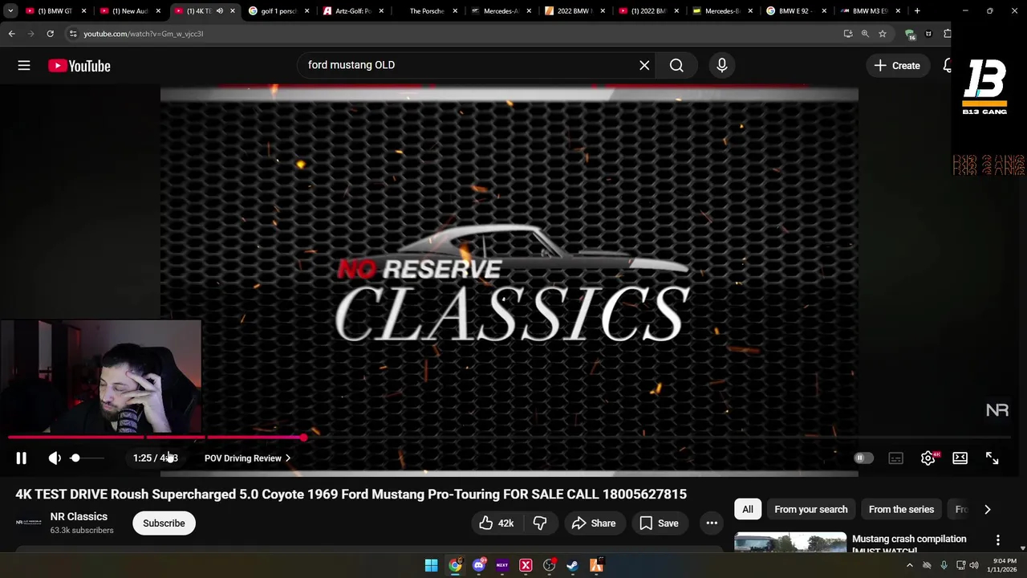Like the video with 42k likes
The image size is (1027, 578).
pyautogui.click(x=496, y=523)
